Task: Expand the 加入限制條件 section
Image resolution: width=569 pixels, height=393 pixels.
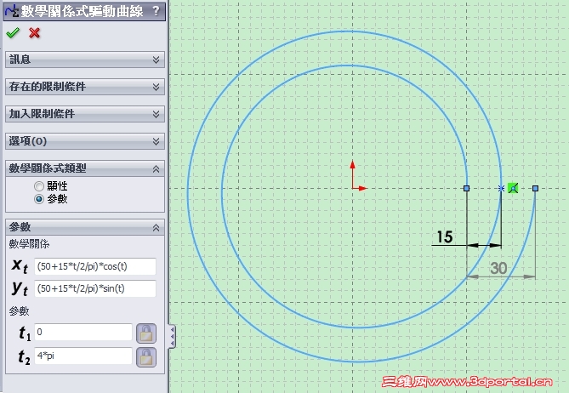Action: 85,114
